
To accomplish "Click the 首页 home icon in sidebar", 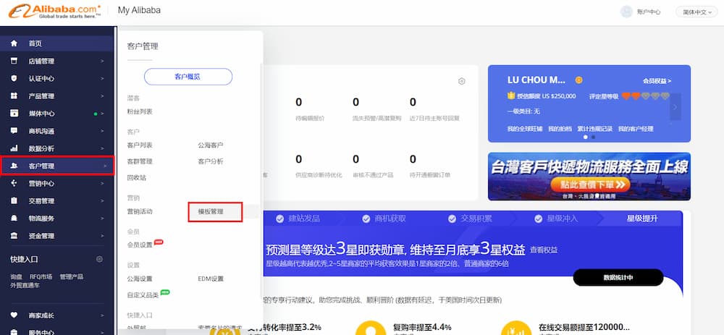I will click(x=14, y=43).
